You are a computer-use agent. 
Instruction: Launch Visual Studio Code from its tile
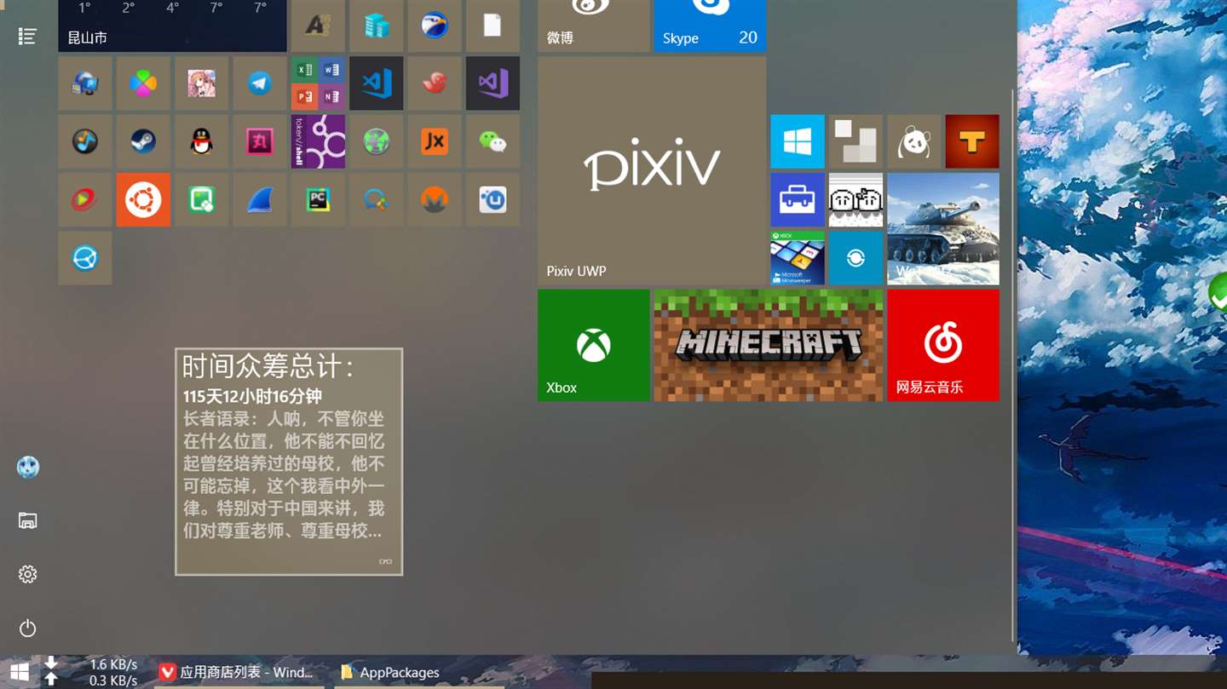(x=376, y=83)
